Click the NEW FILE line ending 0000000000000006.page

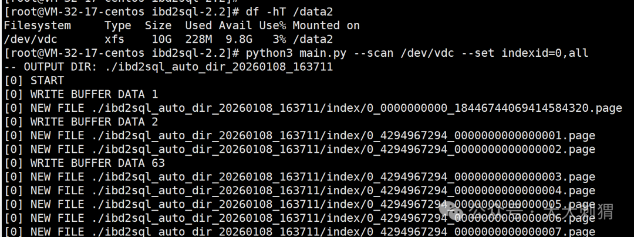299,218
